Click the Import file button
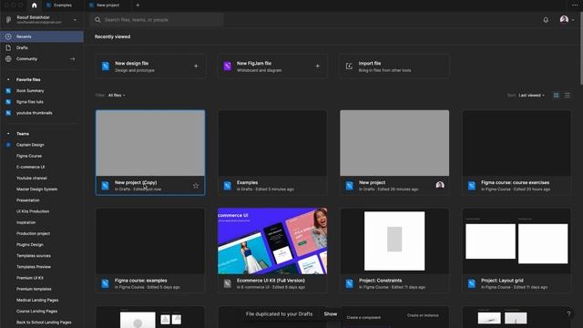Screen dimensions: 583x328 (x=394, y=67)
